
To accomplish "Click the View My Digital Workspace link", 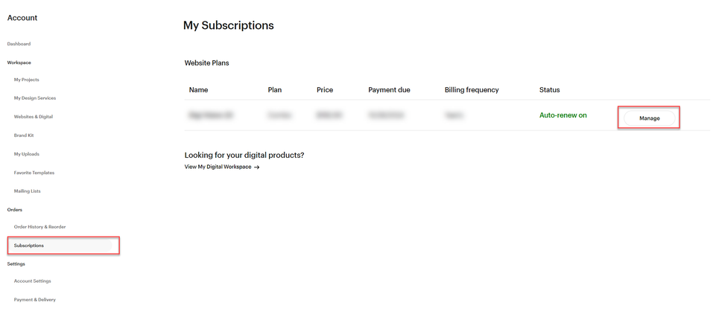I will click(x=218, y=167).
